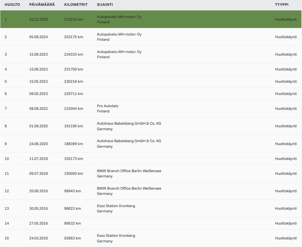This screenshot has height=247, width=302.
Task: Click the row dated 11.07.2018
Action: (x=151, y=158)
